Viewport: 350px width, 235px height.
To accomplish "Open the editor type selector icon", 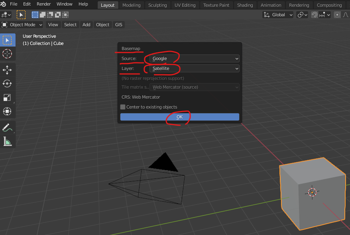I will [6, 15].
